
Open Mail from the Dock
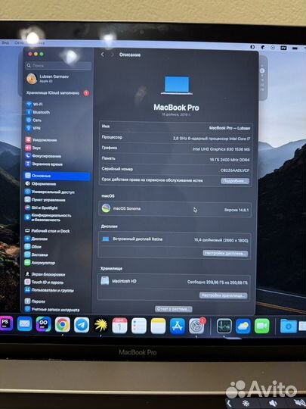24,323
